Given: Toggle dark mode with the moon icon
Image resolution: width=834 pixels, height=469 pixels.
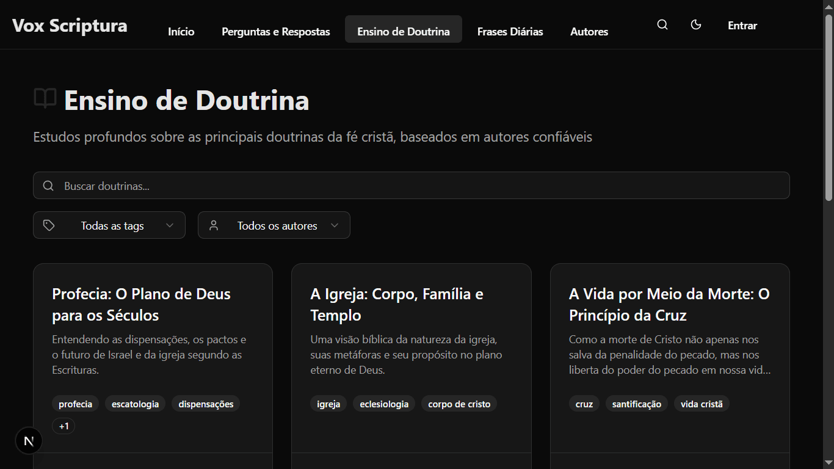Looking at the screenshot, I should (696, 24).
